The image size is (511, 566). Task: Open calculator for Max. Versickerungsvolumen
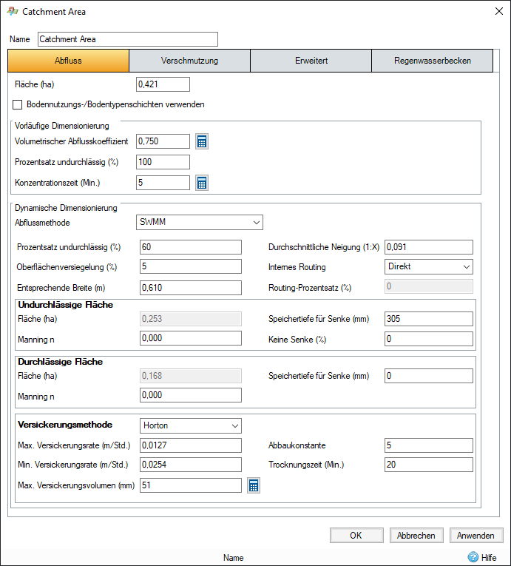(x=254, y=485)
